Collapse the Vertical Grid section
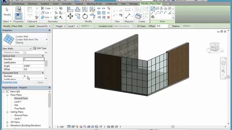232x130 pixels. point(43,56)
